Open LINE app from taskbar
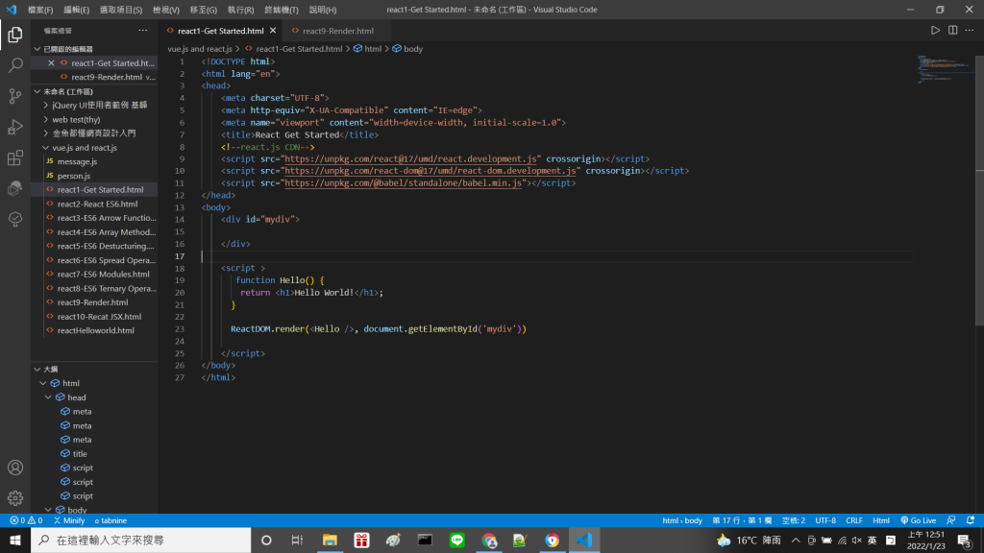984x553 pixels. coord(456,540)
